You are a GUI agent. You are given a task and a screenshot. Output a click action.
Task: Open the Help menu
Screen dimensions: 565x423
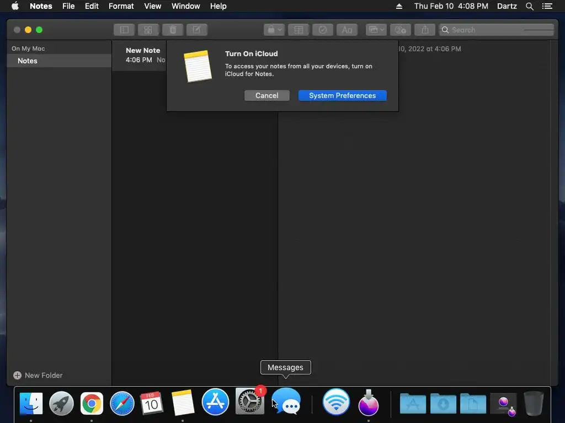pos(218,6)
